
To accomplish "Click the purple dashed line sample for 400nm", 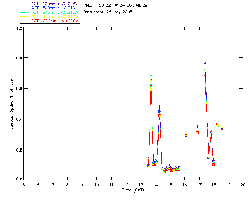I will point(25,4).
